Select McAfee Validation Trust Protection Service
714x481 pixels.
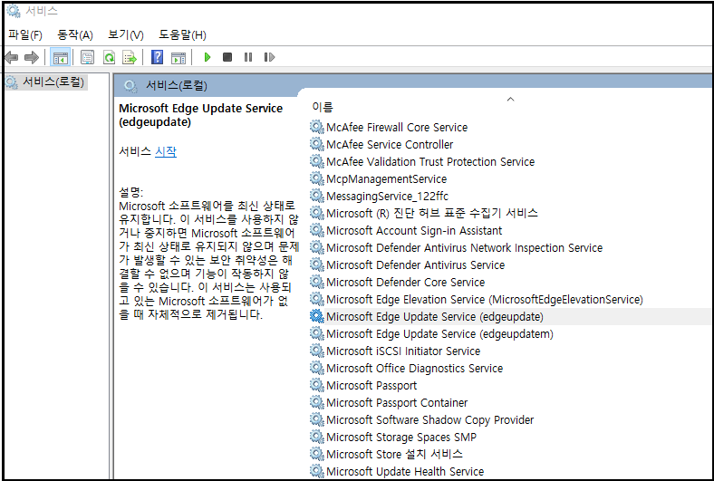coord(430,162)
